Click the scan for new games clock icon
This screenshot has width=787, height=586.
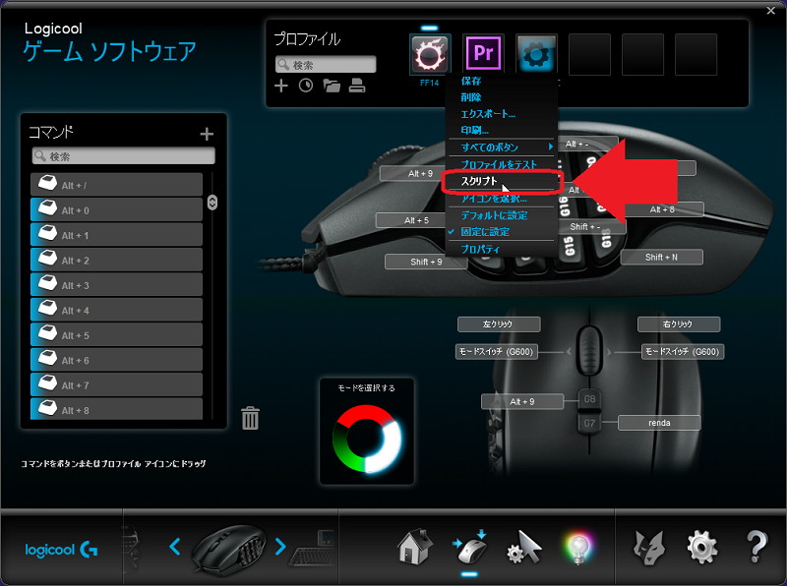tap(306, 86)
